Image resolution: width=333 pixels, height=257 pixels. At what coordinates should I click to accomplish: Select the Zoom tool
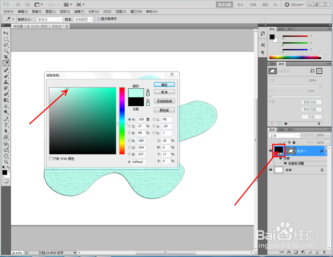pos(6,162)
